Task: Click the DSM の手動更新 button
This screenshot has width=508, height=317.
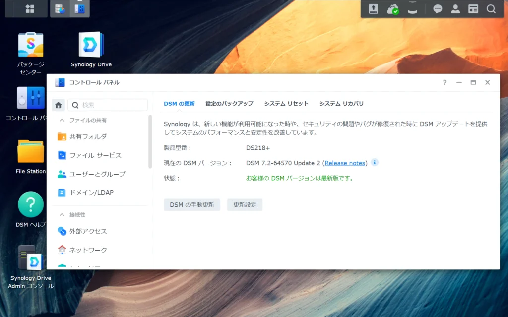Action: (192, 205)
